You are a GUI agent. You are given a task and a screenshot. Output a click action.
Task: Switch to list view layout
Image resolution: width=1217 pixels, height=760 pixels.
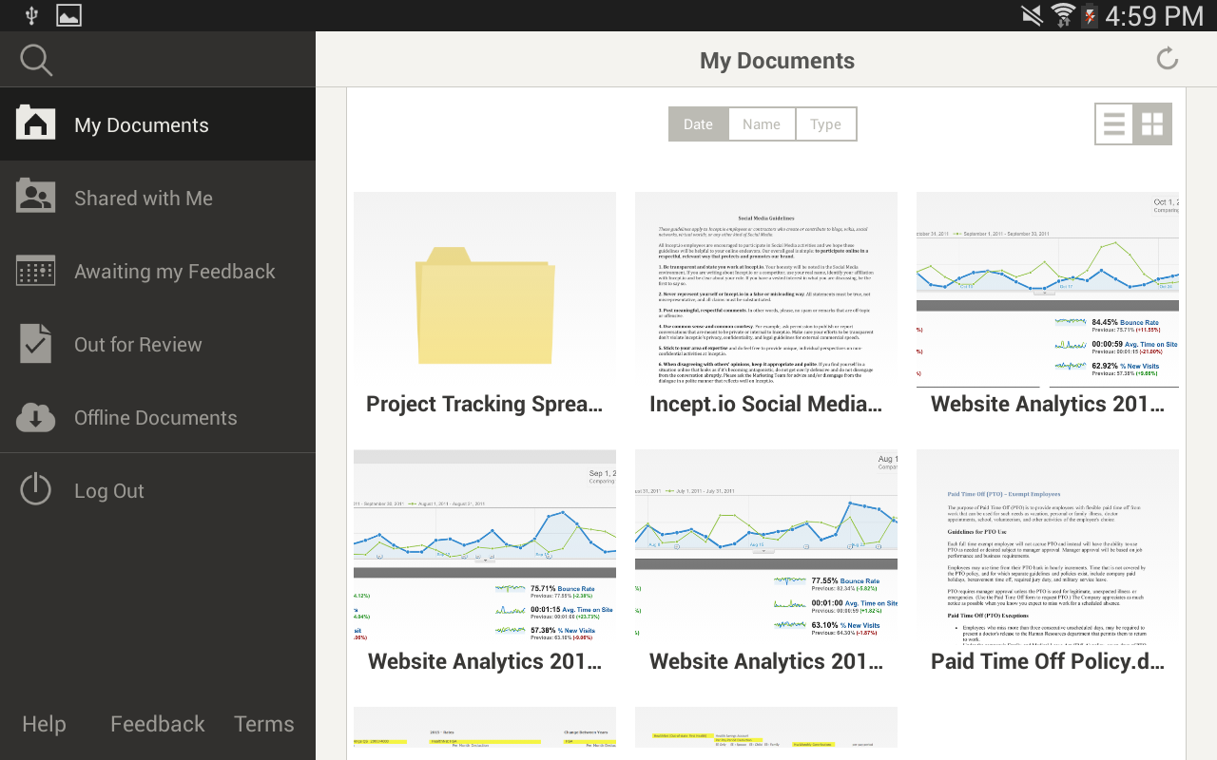point(1113,123)
